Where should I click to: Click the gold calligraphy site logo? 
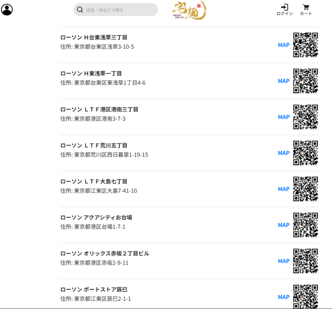click(x=189, y=10)
